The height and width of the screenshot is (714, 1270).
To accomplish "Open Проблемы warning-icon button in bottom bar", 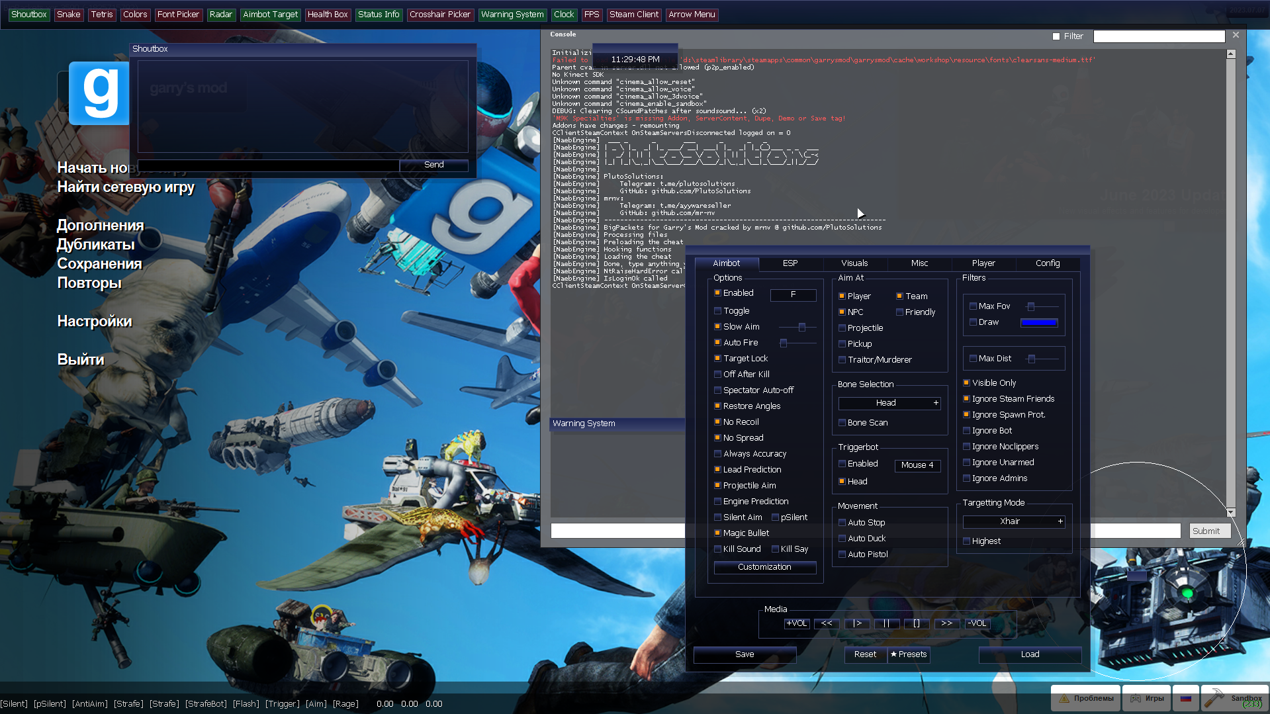I will coord(1086,698).
